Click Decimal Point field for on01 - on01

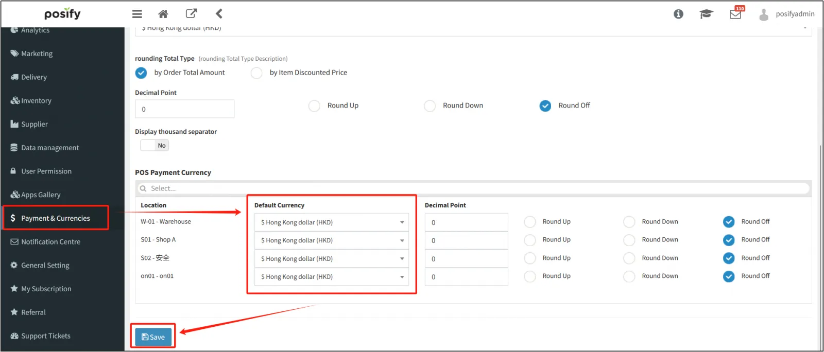[466, 277]
